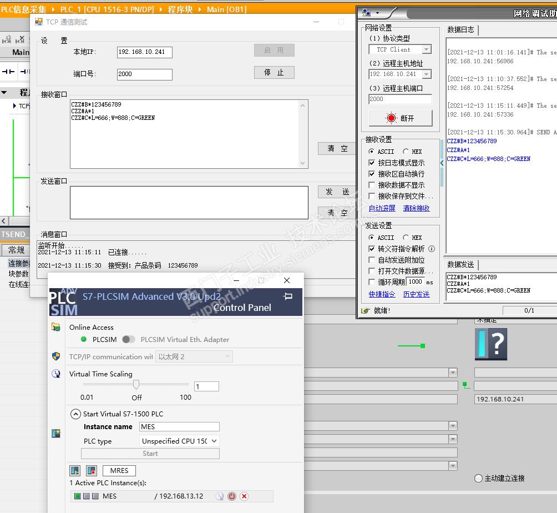Enable 循环周期 checkbox
The width and height of the screenshot is (557, 513).
coord(372,282)
